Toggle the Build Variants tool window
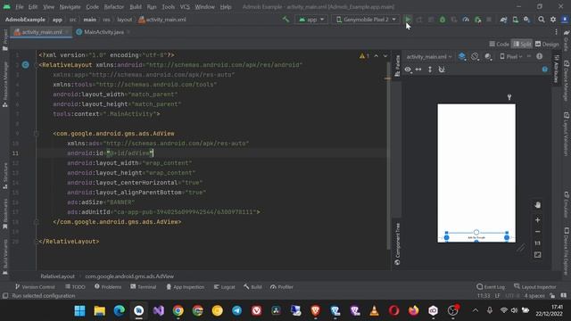The image size is (571, 321). pyautogui.click(x=5, y=257)
